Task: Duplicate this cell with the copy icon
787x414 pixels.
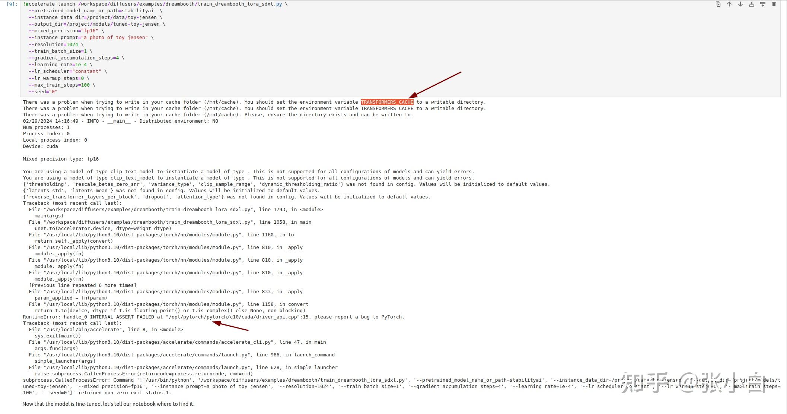Action: 718,4
